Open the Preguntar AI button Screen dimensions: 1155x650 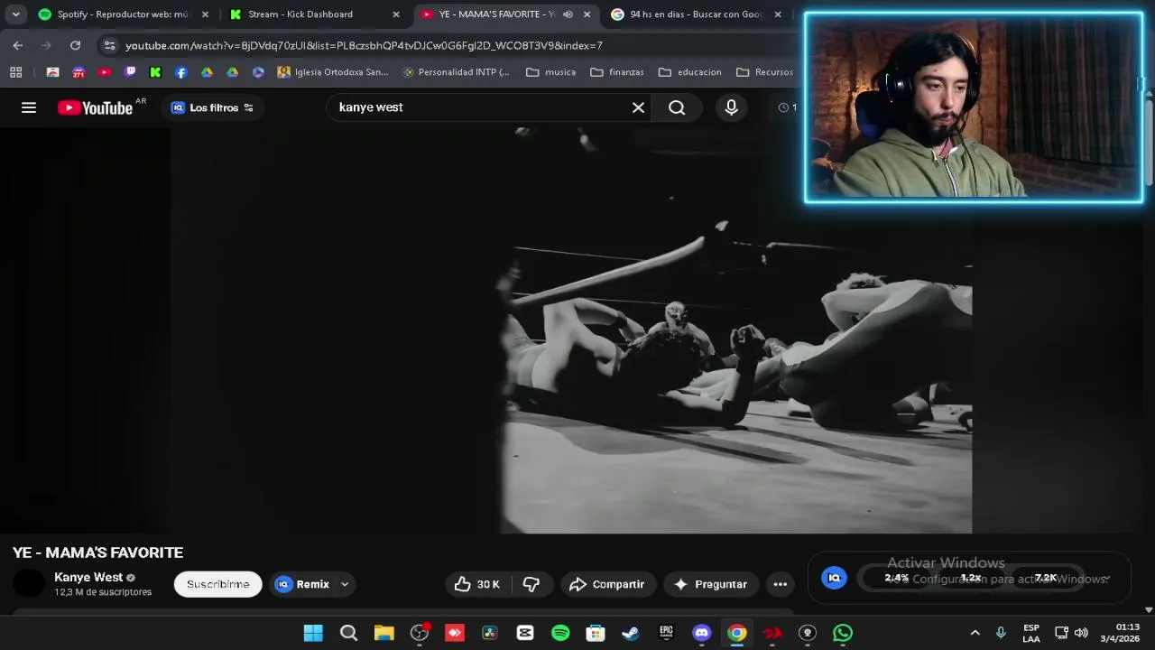[x=711, y=584]
